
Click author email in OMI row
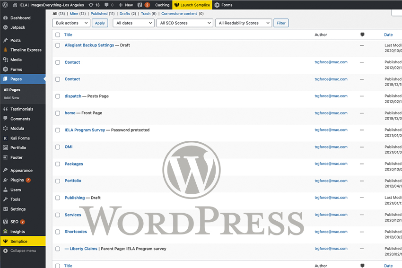[331, 147]
